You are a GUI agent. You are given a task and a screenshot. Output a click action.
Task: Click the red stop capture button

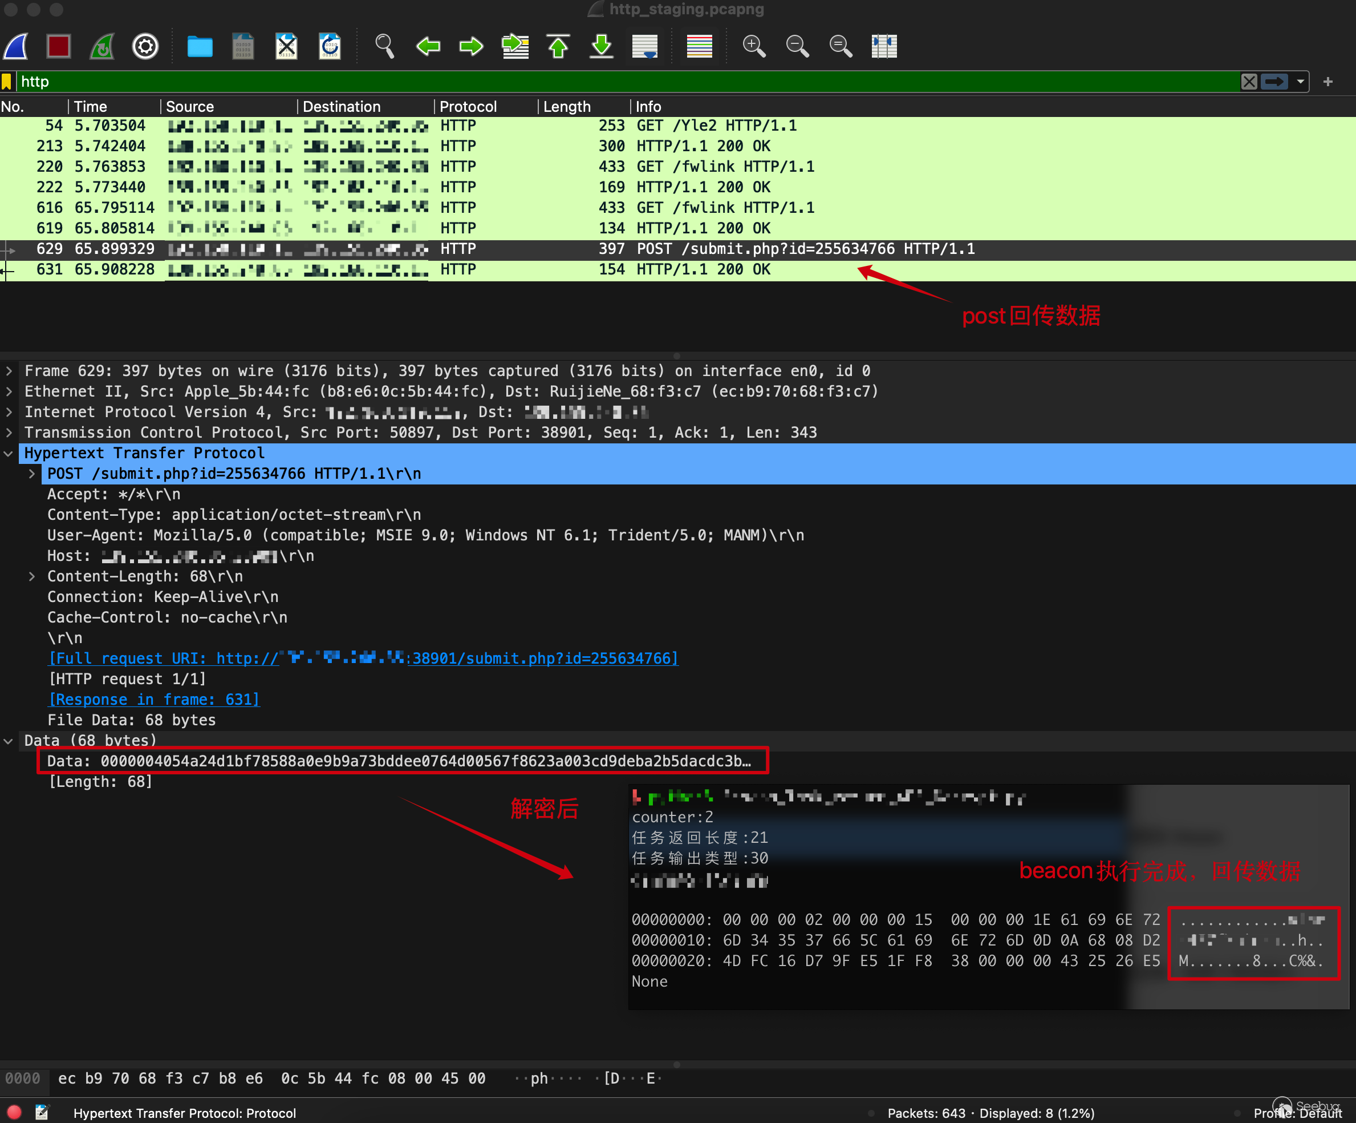[59, 47]
